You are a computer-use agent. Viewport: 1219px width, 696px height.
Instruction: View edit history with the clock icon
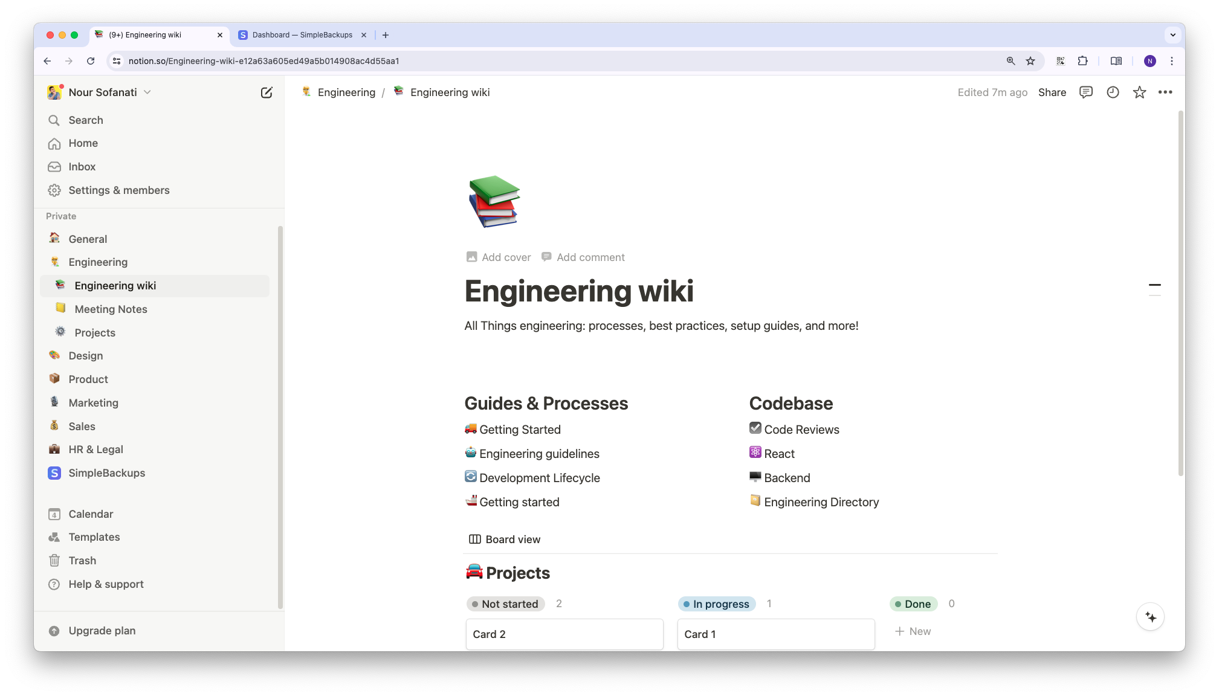[1113, 92]
